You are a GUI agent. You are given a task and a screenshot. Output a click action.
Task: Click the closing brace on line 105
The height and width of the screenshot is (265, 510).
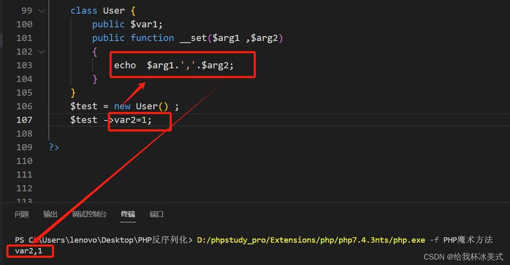tap(73, 93)
